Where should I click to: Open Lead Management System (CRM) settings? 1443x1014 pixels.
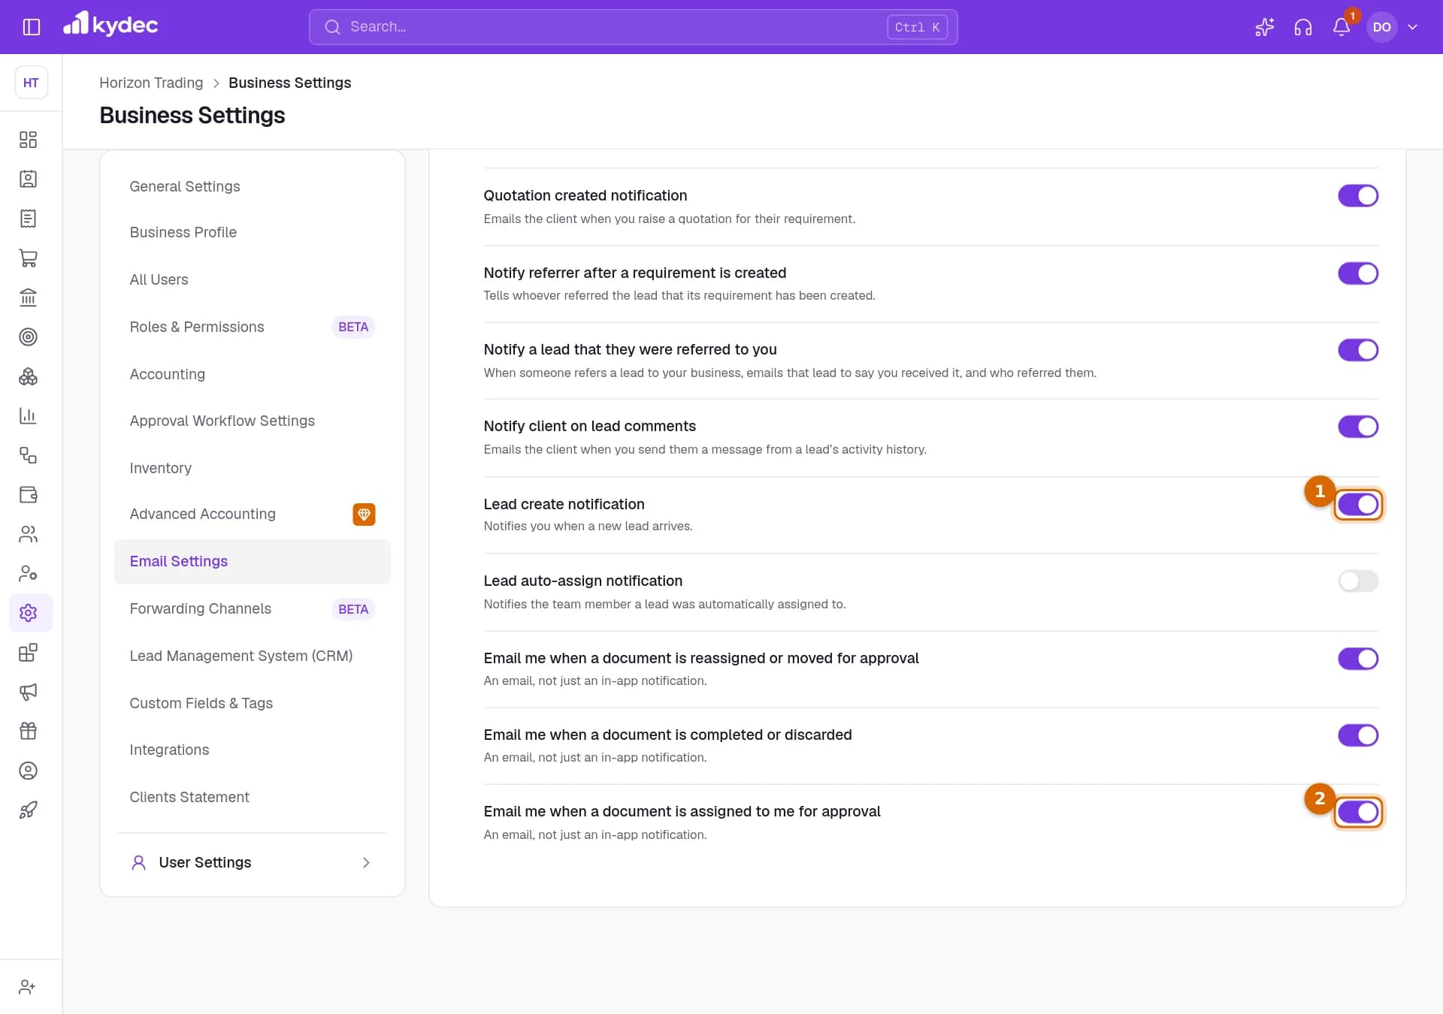click(253, 656)
